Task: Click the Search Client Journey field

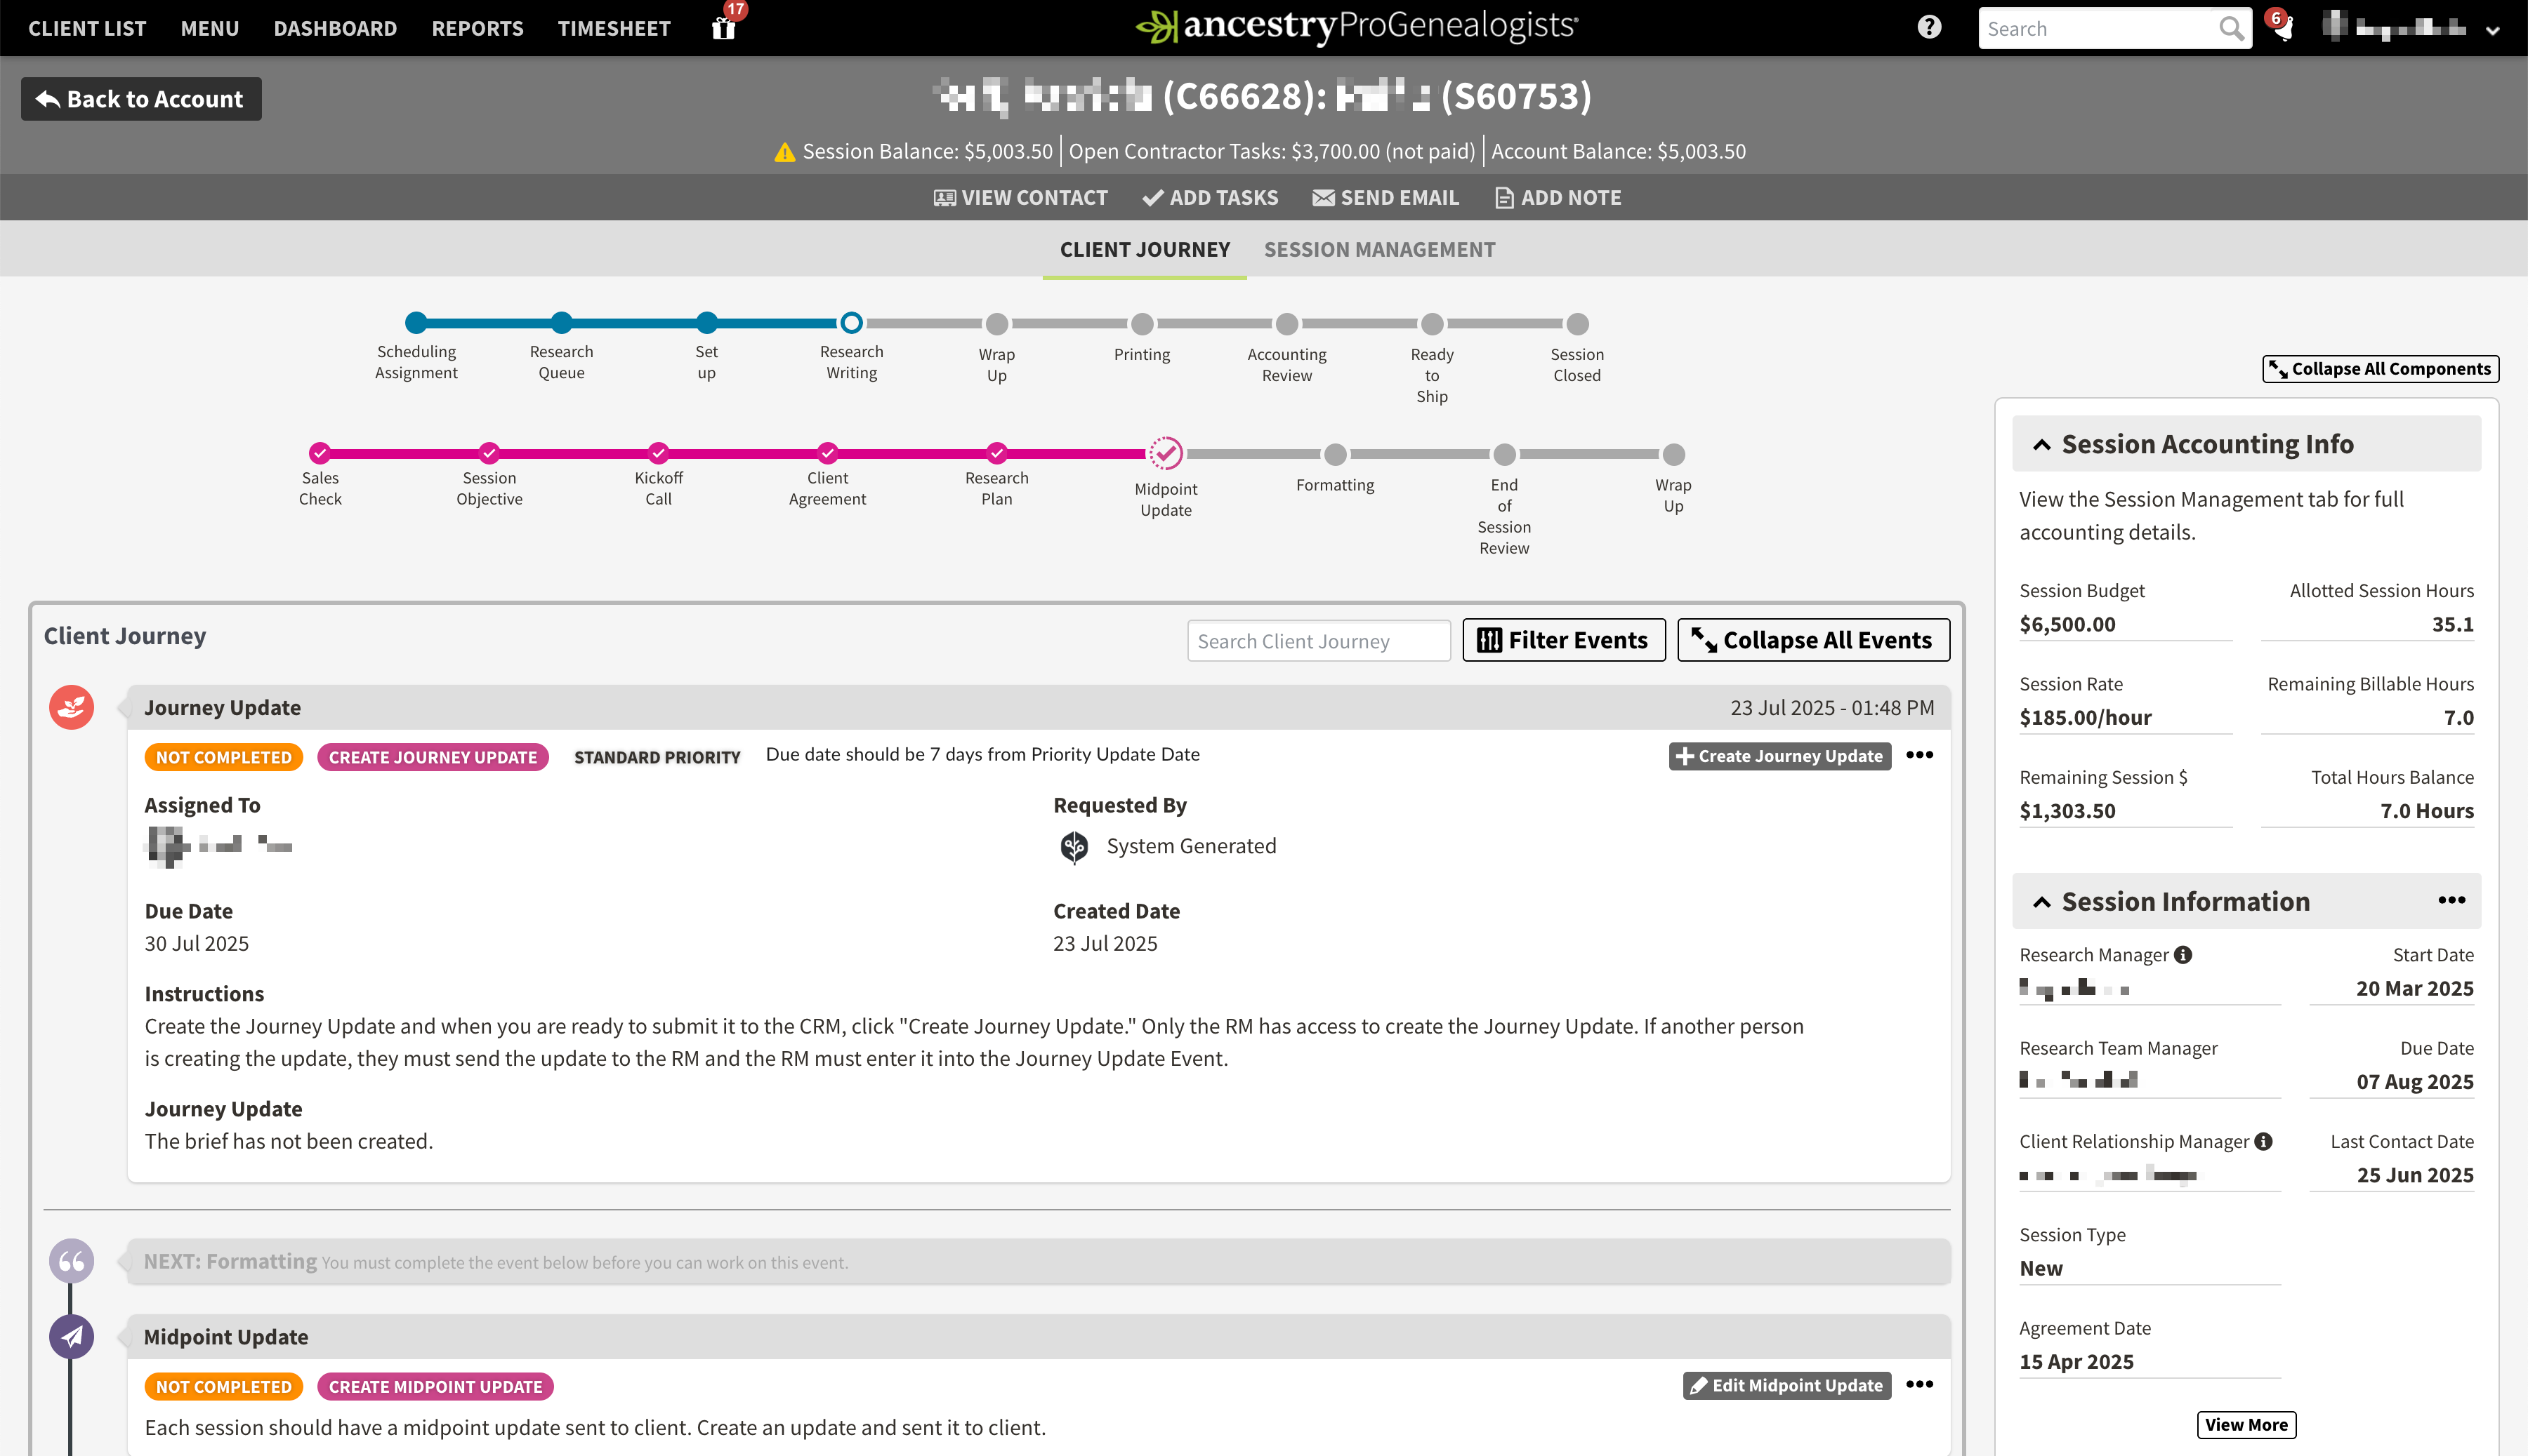Action: pyautogui.click(x=1318, y=641)
